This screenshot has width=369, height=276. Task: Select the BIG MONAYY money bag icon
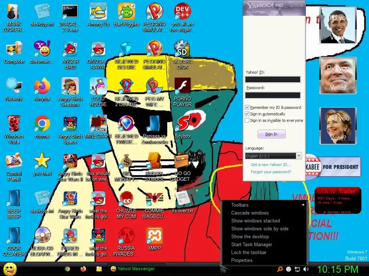126,167
